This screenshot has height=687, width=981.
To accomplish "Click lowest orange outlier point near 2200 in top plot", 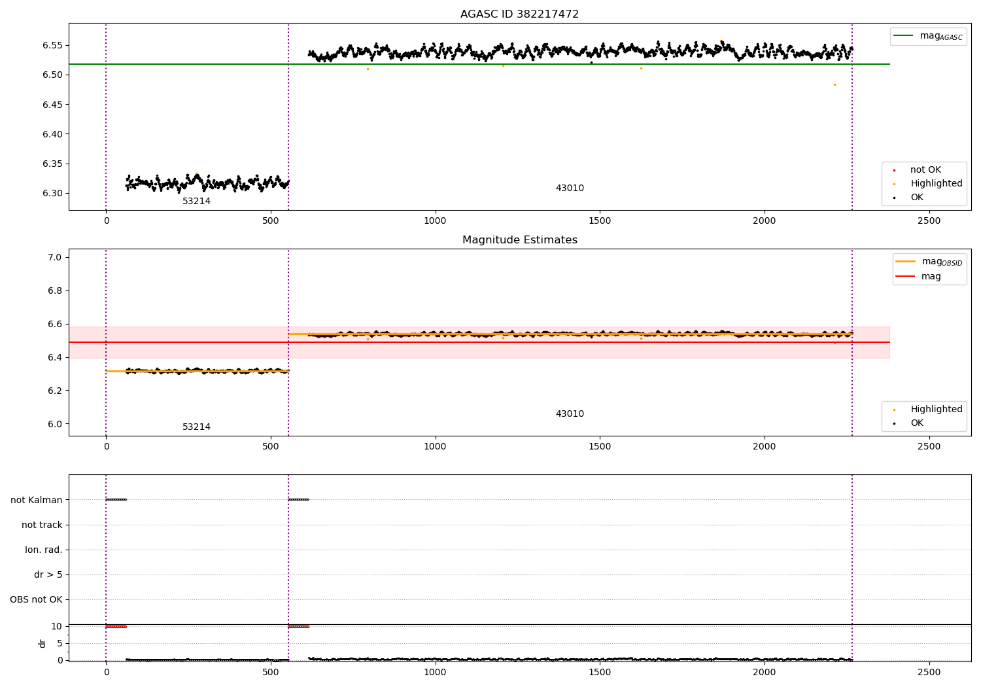I will [x=835, y=84].
